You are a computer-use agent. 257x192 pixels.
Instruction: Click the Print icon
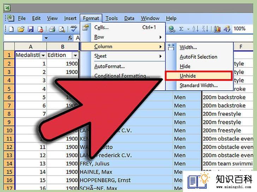click(52, 29)
